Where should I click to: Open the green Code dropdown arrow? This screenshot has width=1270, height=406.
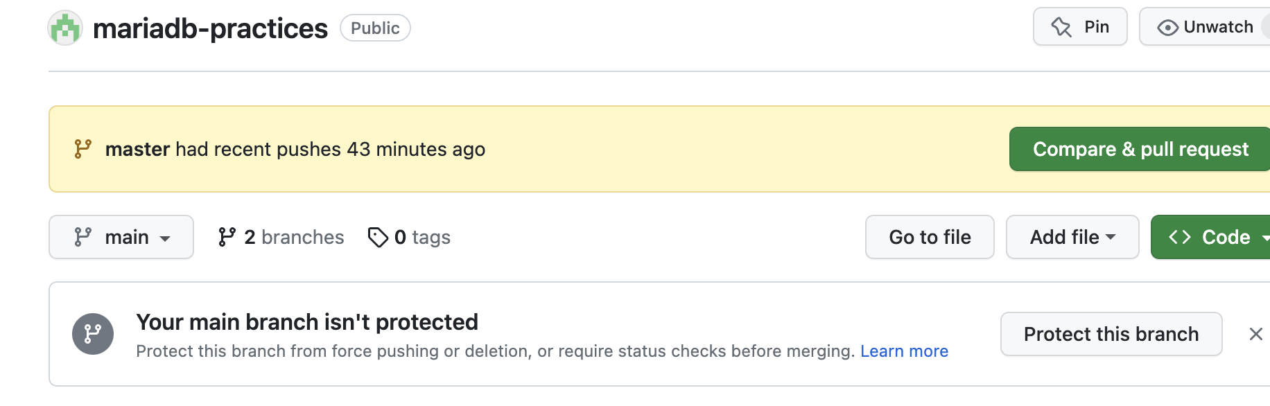[1265, 238]
